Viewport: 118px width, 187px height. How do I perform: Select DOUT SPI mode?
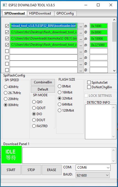point(39,120)
